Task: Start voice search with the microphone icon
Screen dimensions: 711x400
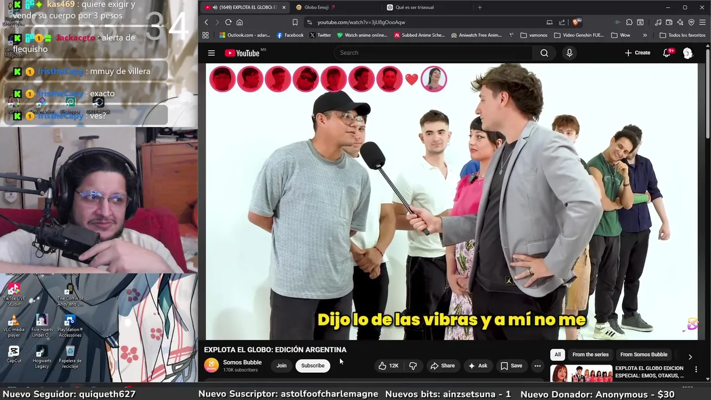Action: pos(569,53)
